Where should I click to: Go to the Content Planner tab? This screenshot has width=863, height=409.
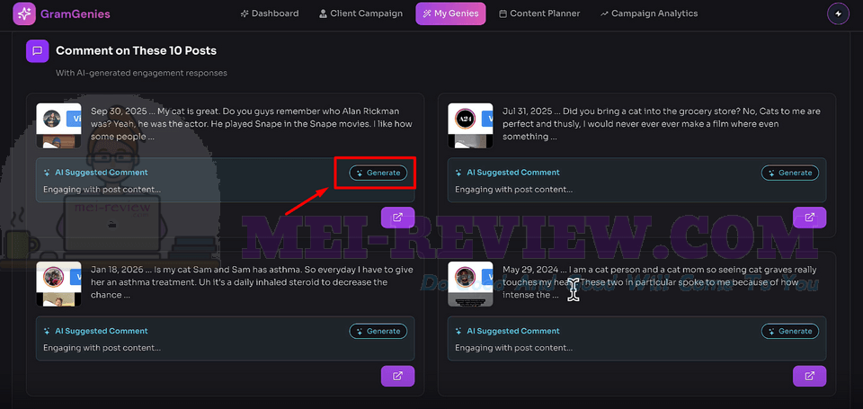(x=539, y=13)
